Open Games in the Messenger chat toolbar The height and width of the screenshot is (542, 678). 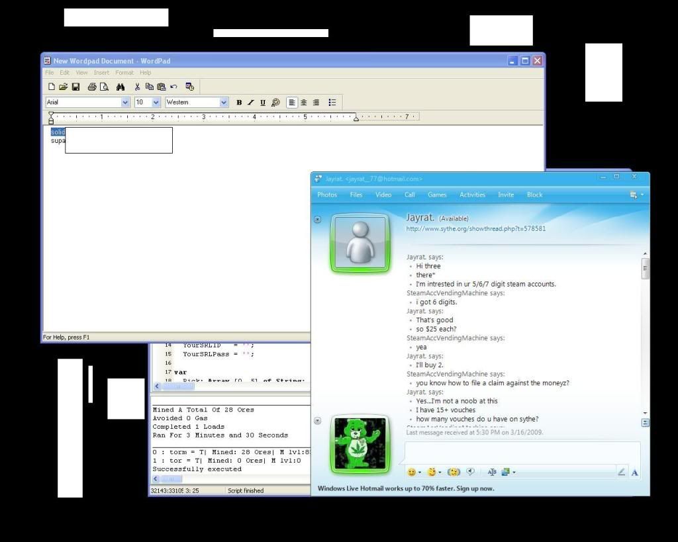437,195
